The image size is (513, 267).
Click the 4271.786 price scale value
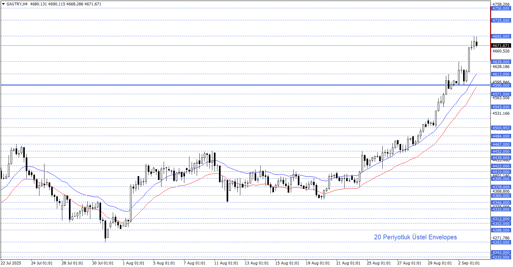point(501,238)
